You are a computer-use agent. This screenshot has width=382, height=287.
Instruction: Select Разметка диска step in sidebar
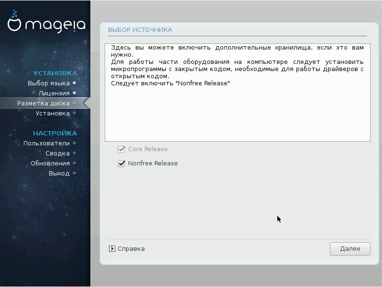click(44, 103)
